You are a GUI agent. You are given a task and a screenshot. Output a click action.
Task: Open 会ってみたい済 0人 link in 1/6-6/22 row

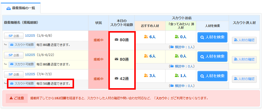coord(181,56)
